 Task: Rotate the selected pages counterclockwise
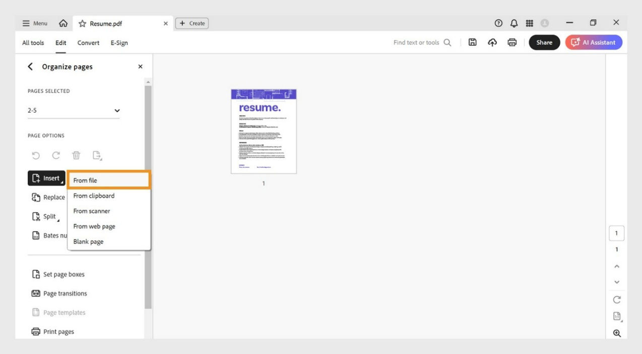[35, 155]
